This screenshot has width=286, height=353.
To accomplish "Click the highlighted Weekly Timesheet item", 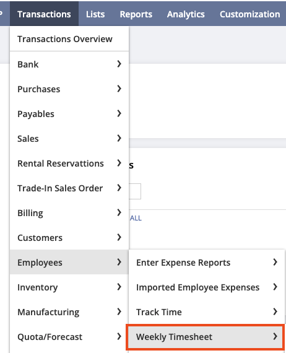I will click(206, 337).
